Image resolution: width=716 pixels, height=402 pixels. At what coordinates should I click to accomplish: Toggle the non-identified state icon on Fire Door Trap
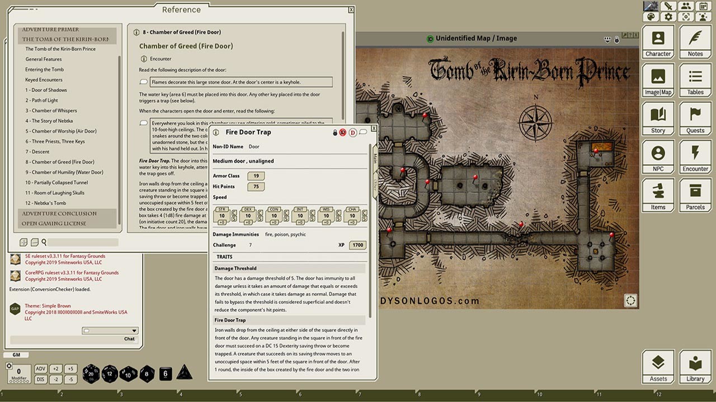point(342,133)
